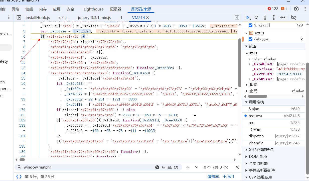Show the 128 errors counter
Viewport: 309px width, 181px height.
pos(273,9)
